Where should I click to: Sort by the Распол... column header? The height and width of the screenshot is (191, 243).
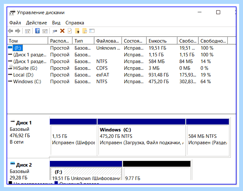[x=60, y=41]
